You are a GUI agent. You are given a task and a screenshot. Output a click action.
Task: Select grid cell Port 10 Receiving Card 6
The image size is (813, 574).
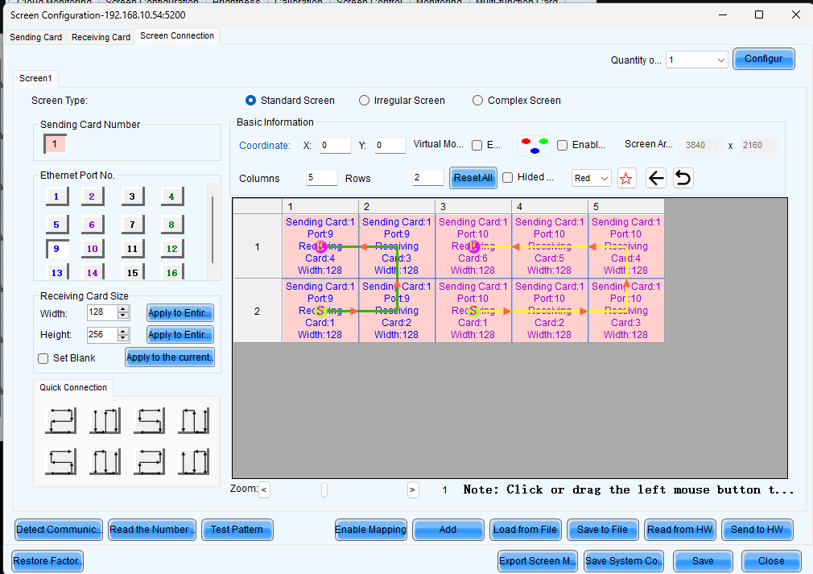pos(473,246)
